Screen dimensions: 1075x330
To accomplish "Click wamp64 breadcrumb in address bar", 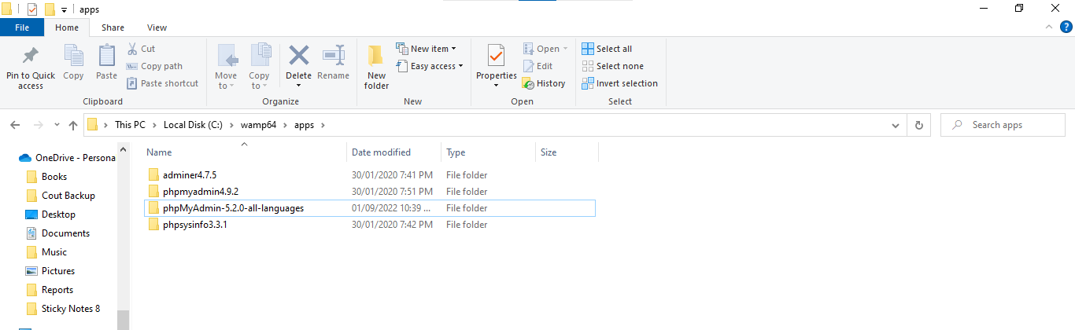I will point(258,125).
